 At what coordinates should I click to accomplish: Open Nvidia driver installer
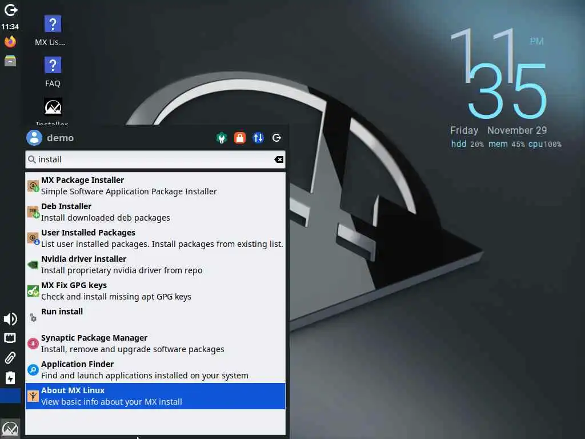click(x=155, y=264)
